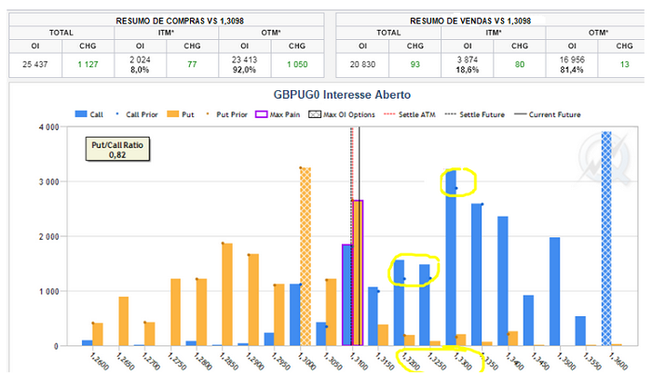Select the Put/Call Ratio box
This screenshot has height=385, width=652.
click(x=117, y=150)
